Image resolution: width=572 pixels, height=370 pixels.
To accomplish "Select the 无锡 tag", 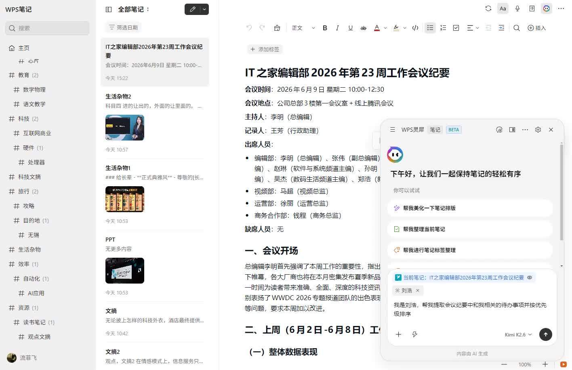I will (33, 235).
